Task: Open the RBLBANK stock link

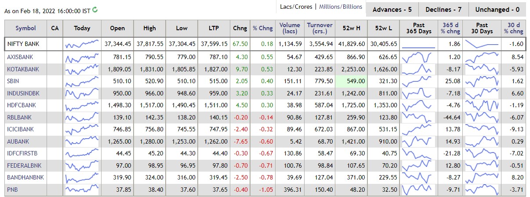Action: click(x=19, y=117)
